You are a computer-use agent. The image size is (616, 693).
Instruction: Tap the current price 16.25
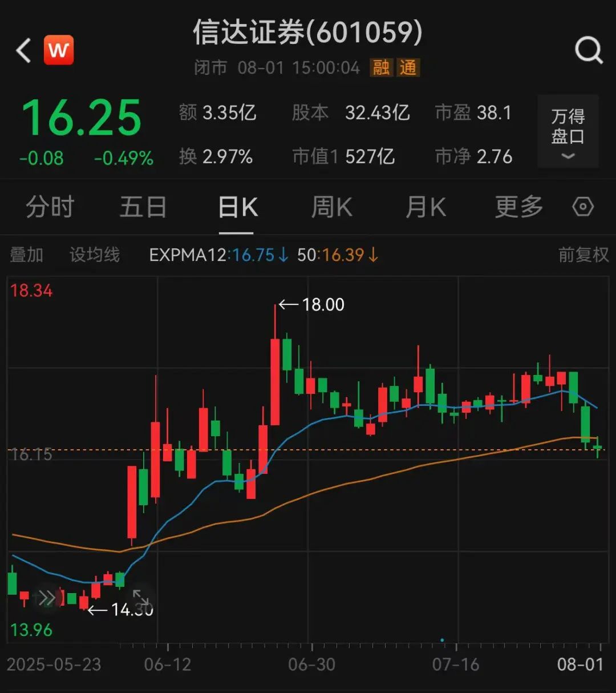82,118
